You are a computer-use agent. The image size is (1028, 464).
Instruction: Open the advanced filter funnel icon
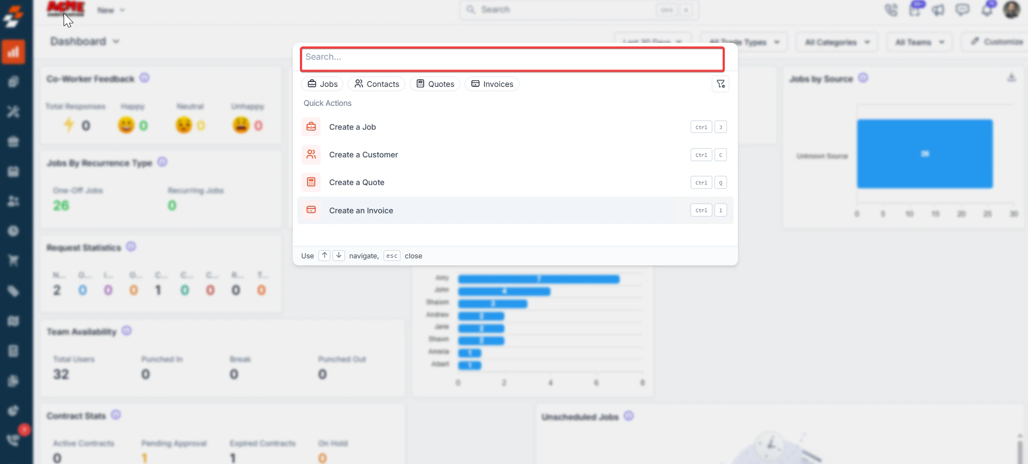720,84
